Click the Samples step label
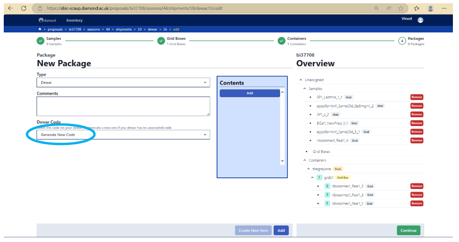This screenshot has height=242, width=459. (53, 38)
